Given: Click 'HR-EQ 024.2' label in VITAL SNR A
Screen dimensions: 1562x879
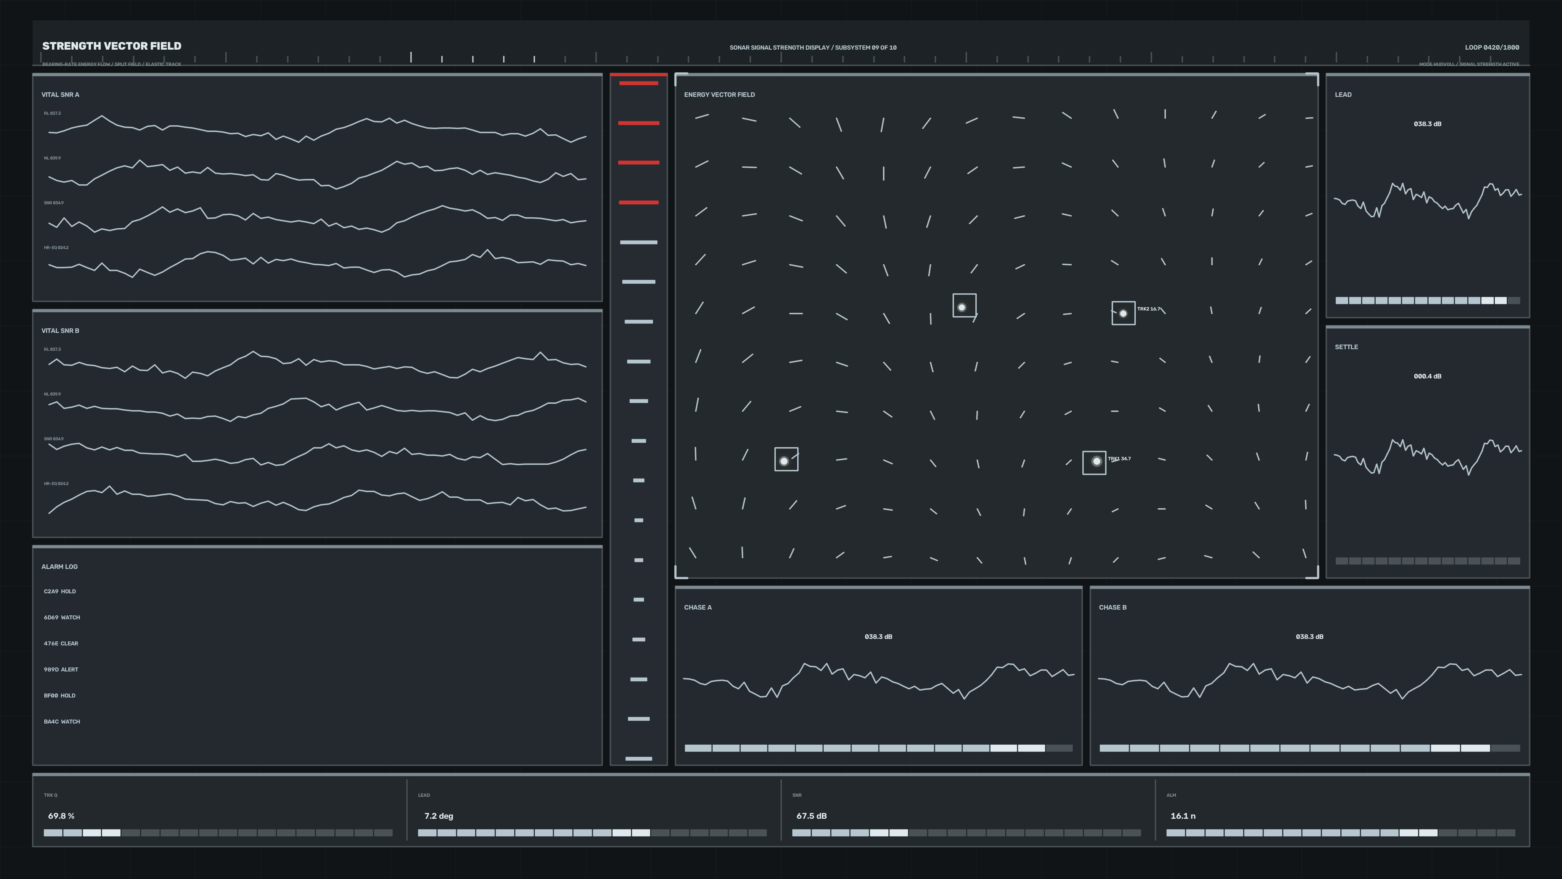Looking at the screenshot, I should pos(56,248).
